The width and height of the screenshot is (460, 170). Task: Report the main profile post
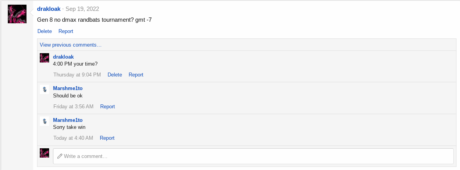pos(66,31)
